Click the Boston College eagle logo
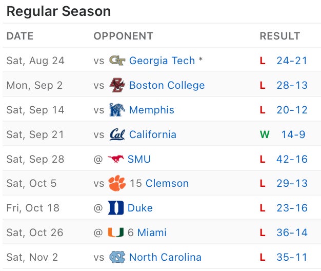This screenshot has height=271, width=321. [x=117, y=85]
